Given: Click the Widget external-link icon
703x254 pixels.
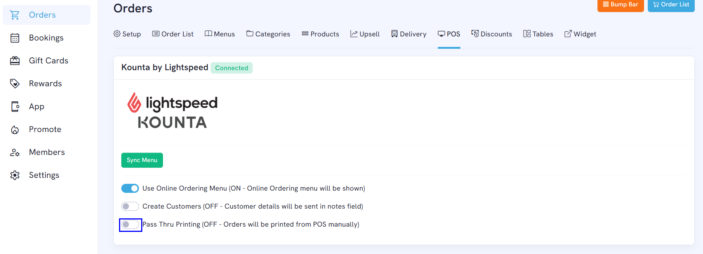Looking at the screenshot, I should tap(568, 34).
